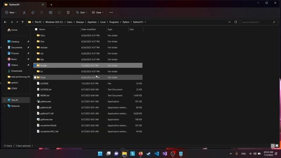The width and height of the screenshot is (281, 158).
Task: Open the clock and date in taskbar
Action: tap(268, 154)
